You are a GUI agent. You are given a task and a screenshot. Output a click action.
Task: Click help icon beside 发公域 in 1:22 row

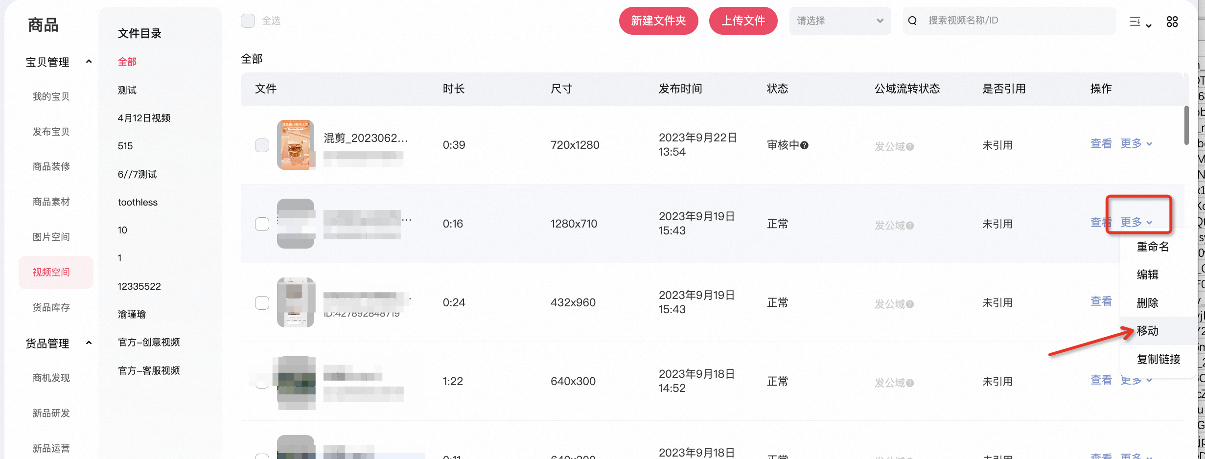[x=910, y=383]
